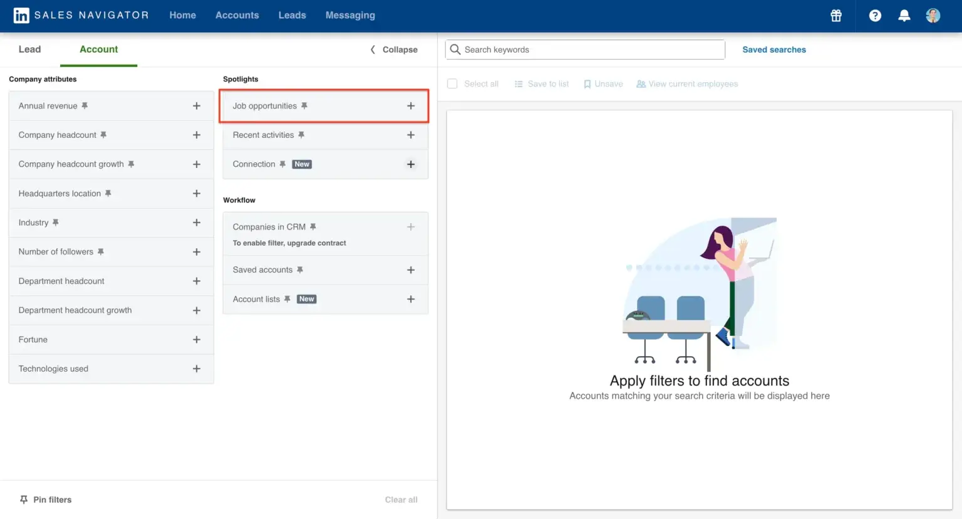Go to Messaging in top navigation
962x519 pixels.
(x=350, y=15)
